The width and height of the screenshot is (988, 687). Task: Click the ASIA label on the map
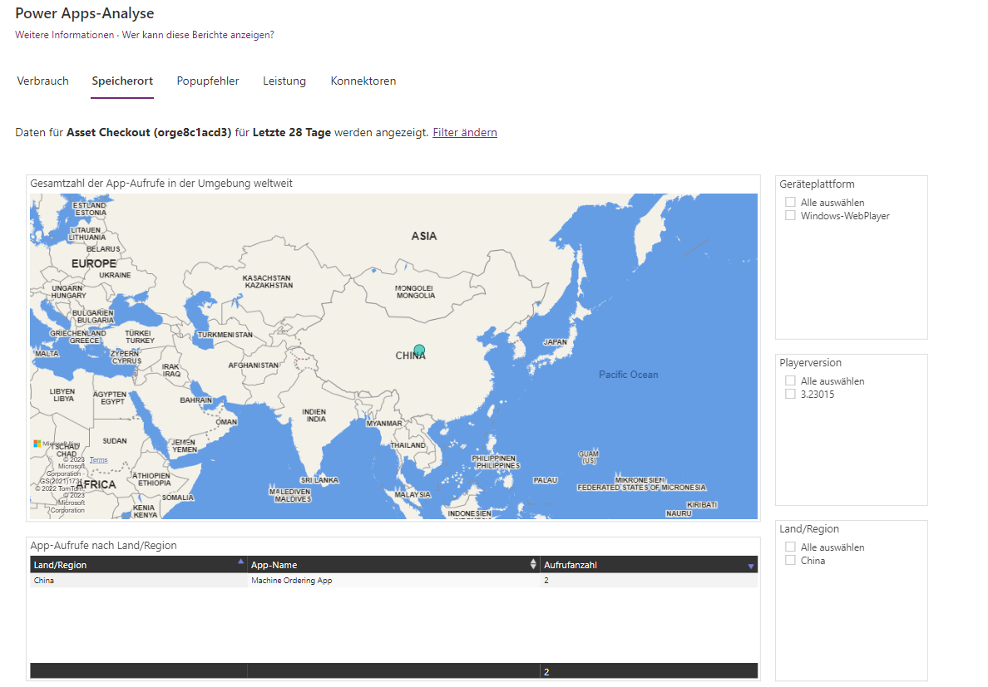click(424, 236)
